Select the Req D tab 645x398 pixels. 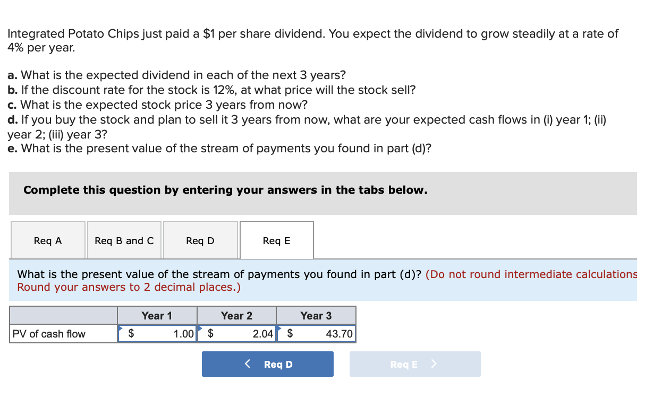[x=200, y=240]
